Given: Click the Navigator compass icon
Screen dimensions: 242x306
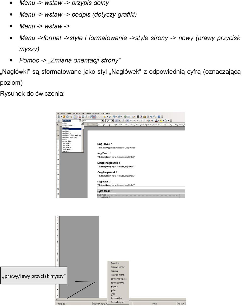Looking at the screenshot, I should coord(141,117).
